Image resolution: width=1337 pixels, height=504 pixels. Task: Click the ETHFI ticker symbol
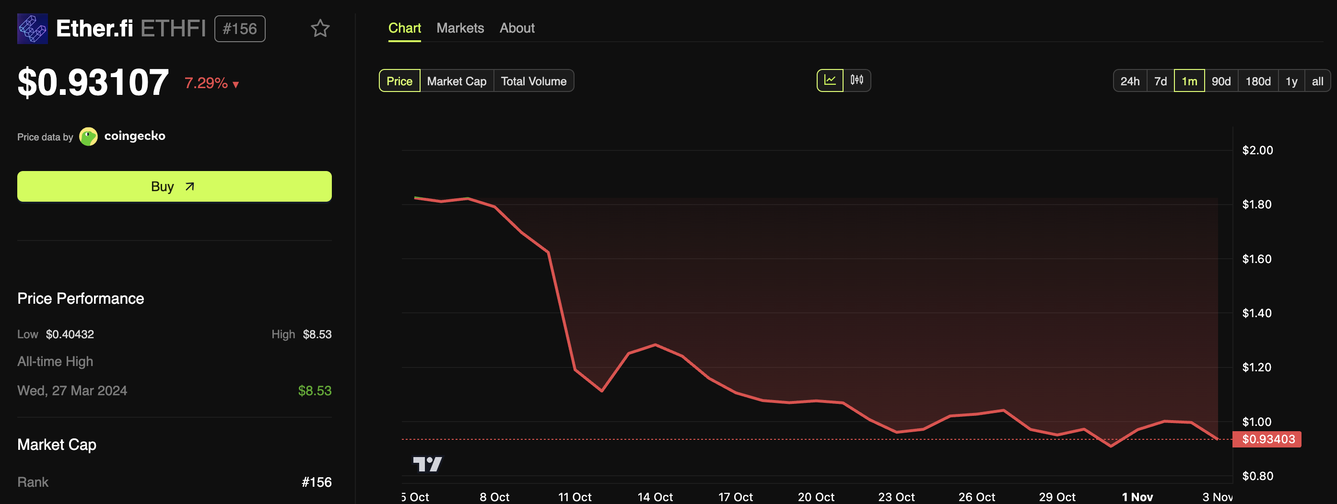pyautogui.click(x=173, y=29)
